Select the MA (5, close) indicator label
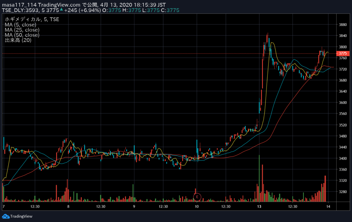The height and width of the screenshot is (222, 352). click(20, 25)
